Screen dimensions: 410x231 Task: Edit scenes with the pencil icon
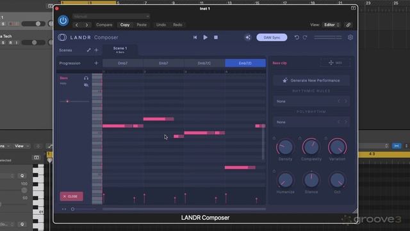click(x=88, y=50)
